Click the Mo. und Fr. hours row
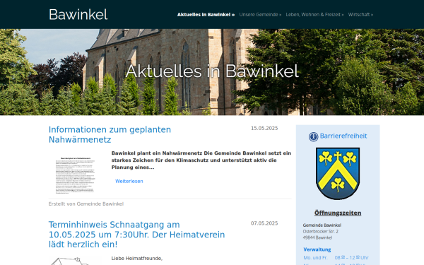Image resolution: width=424 pixels, height=265 pixels. 336,257
